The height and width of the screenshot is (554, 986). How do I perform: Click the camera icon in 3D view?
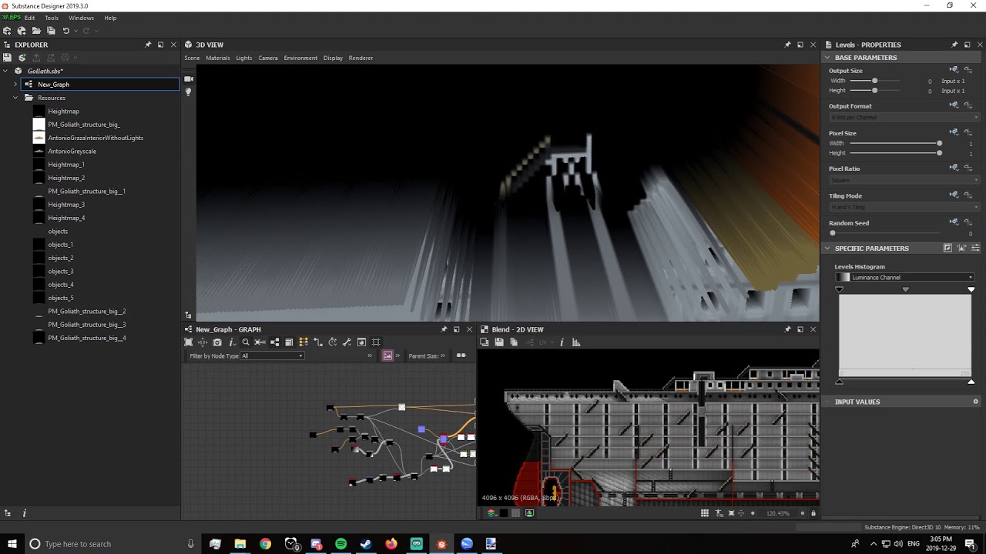click(188, 78)
